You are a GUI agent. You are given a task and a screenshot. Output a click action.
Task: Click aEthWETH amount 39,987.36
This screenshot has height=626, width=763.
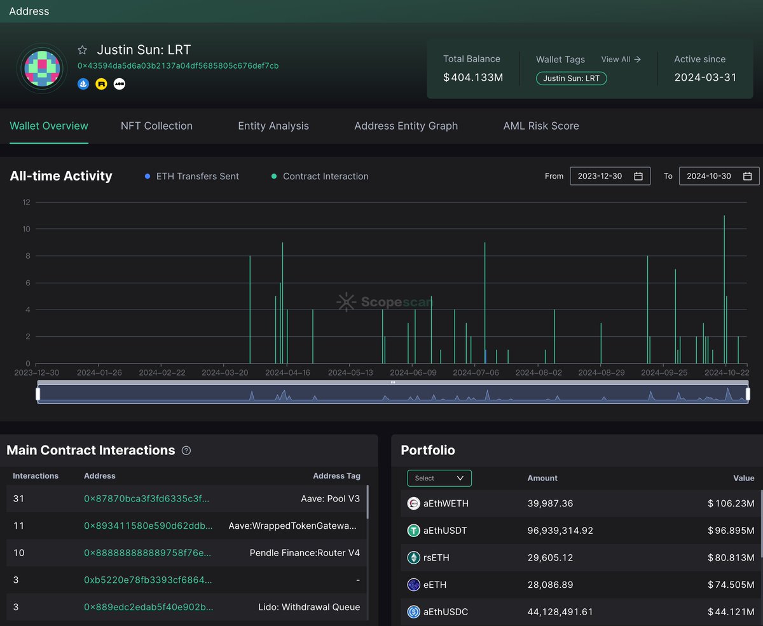tap(550, 503)
